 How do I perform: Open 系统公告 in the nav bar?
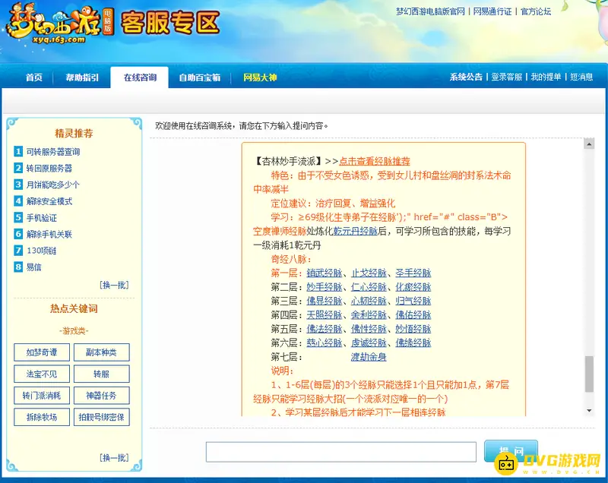(466, 77)
